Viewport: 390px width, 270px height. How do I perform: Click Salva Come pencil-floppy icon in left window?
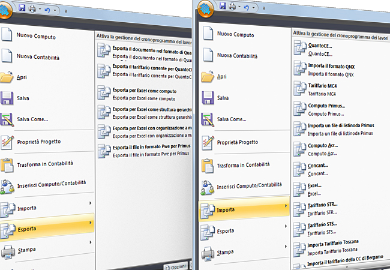click(x=7, y=119)
